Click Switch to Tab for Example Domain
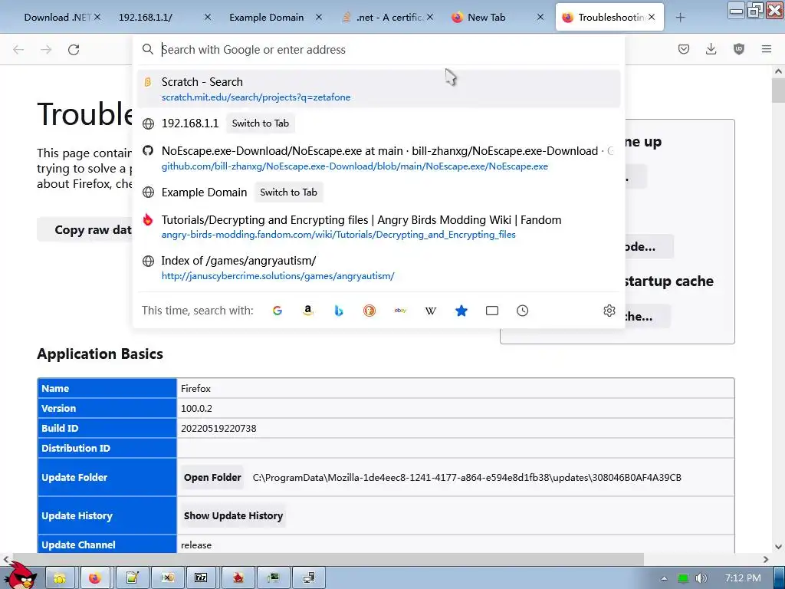 (x=288, y=192)
